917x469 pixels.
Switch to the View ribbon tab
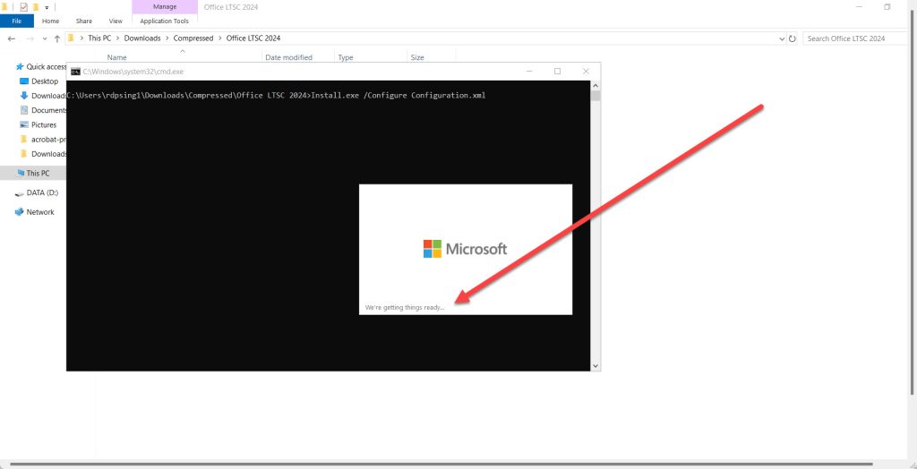tap(116, 21)
